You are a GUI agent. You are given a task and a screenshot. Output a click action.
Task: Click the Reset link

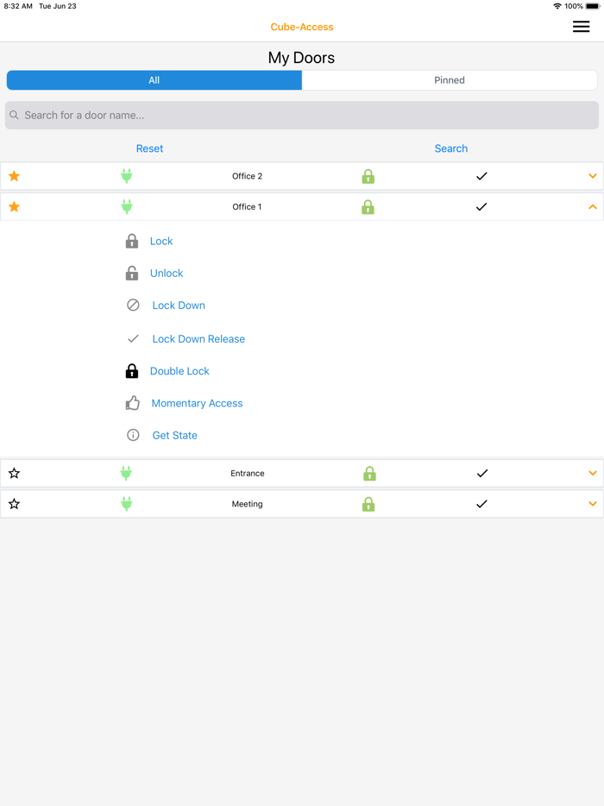(149, 148)
